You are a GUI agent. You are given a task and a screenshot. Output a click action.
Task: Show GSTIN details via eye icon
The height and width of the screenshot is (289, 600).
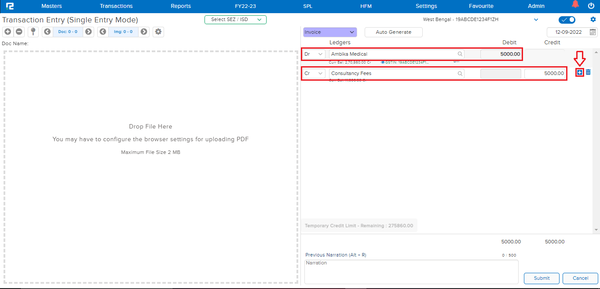pos(383,63)
